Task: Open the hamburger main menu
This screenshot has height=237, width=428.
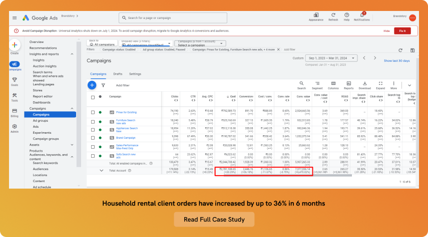Action: 15,18
